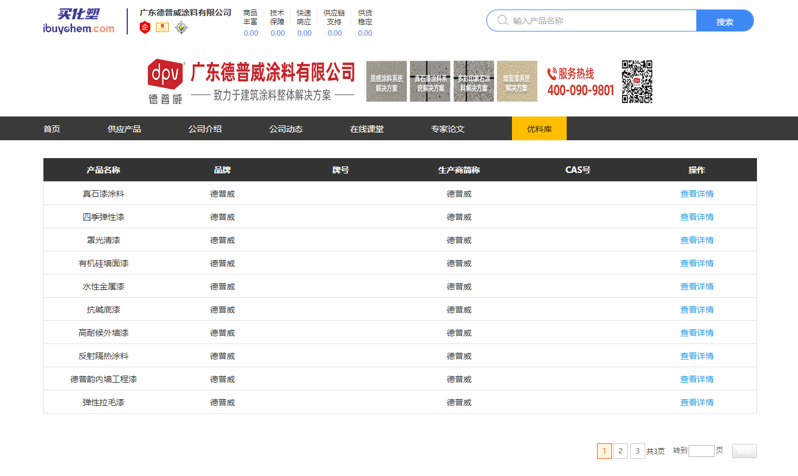Click the 产品名称 column header

[103, 170]
